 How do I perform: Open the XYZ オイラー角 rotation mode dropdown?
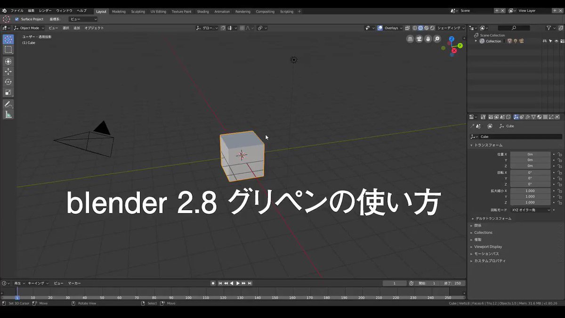point(531,210)
